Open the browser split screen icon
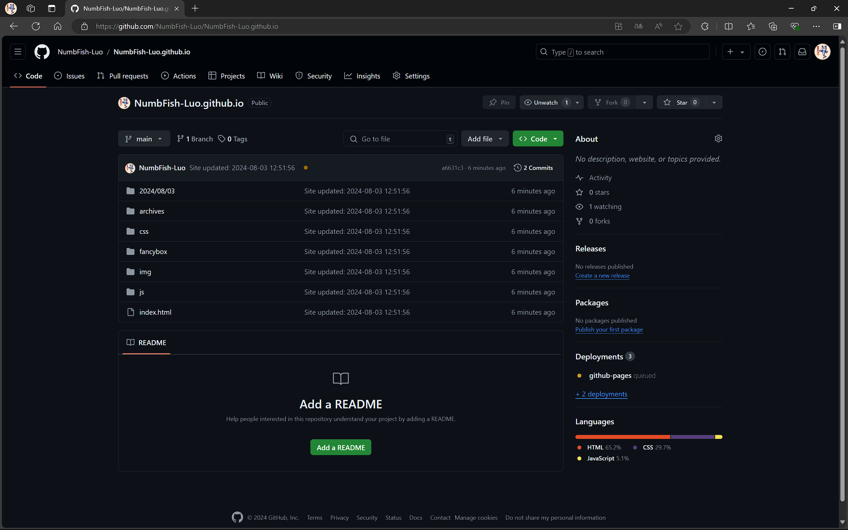This screenshot has width=848, height=530. (x=728, y=26)
